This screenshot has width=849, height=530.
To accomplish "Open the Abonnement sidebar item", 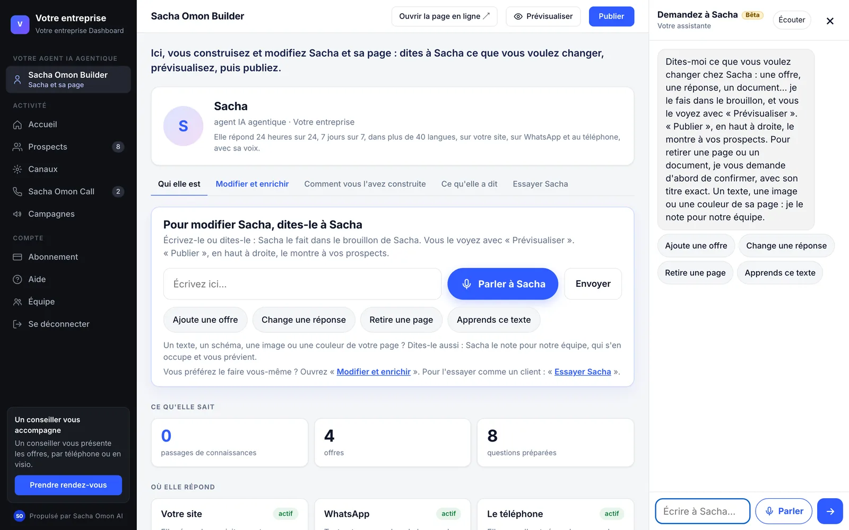I will coord(68,257).
